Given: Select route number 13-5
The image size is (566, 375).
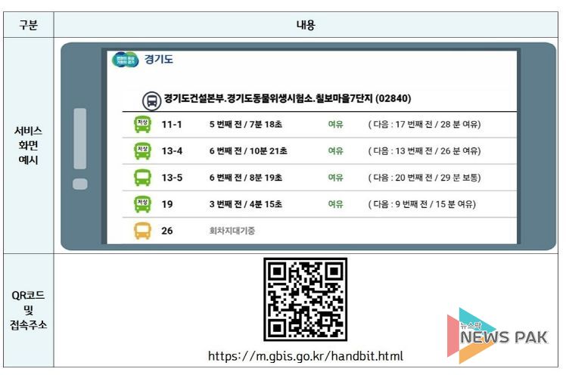Looking at the screenshot, I should (172, 178).
